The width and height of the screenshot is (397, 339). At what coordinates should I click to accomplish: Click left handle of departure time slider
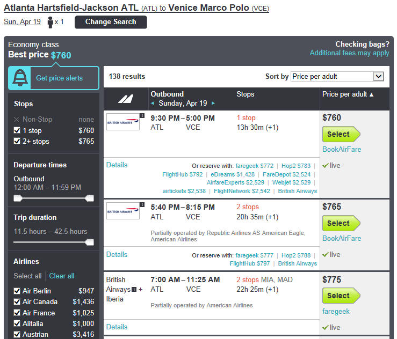(18, 198)
